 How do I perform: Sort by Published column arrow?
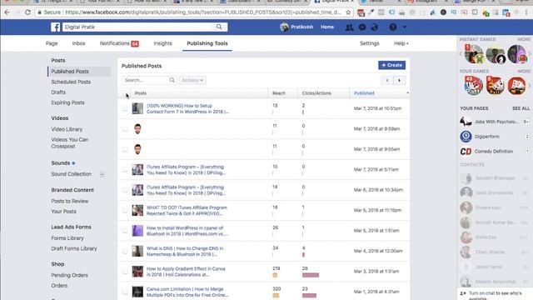click(x=407, y=93)
